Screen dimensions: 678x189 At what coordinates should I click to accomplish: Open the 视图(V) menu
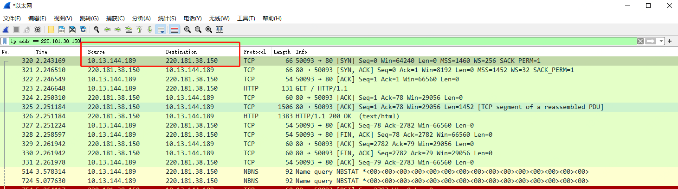[63, 18]
